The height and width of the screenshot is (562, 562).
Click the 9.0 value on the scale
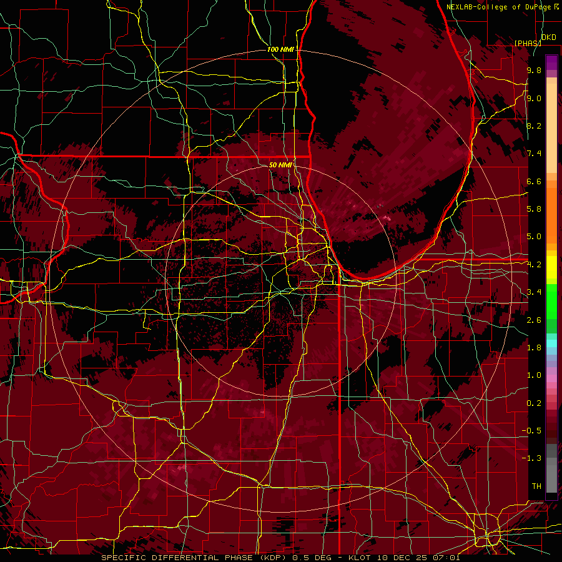[534, 98]
